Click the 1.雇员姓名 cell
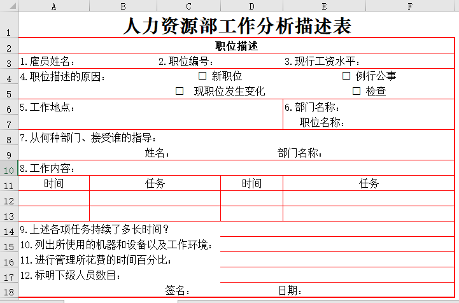The image size is (459, 303). pos(48,62)
